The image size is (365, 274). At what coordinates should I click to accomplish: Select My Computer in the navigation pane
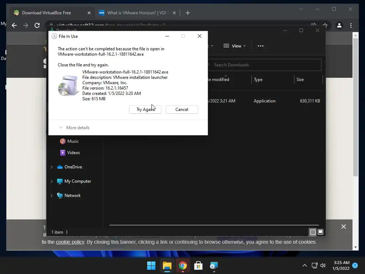coord(78,181)
